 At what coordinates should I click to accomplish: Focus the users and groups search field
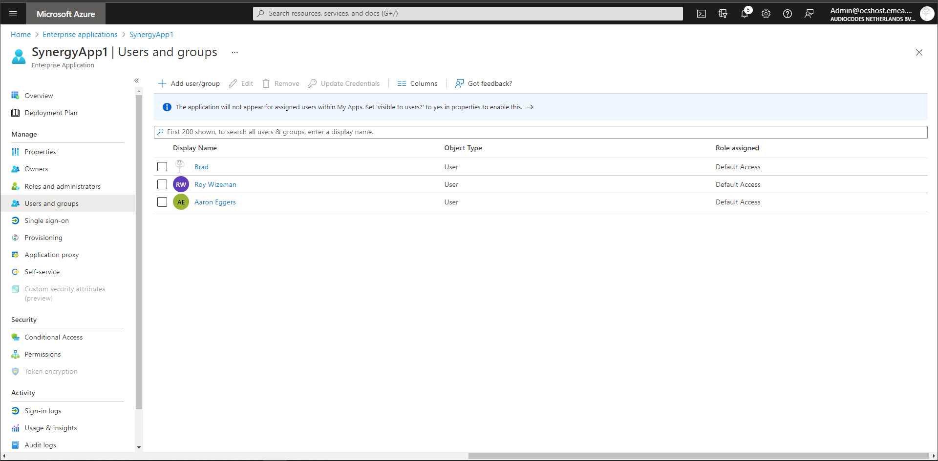tap(541, 132)
